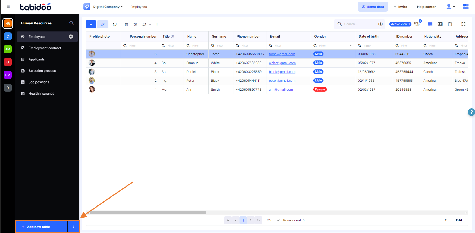The width and height of the screenshot is (475, 233).
Task: Open the Gender filter dropdown
Action: click(x=351, y=46)
